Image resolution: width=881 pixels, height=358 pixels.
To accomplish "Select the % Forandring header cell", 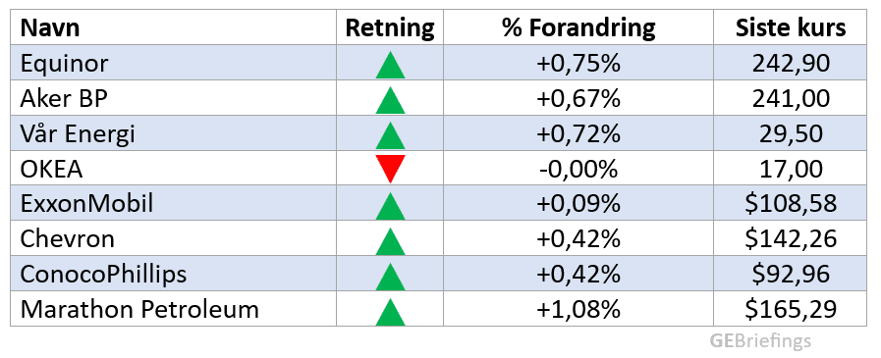I will tap(578, 28).
